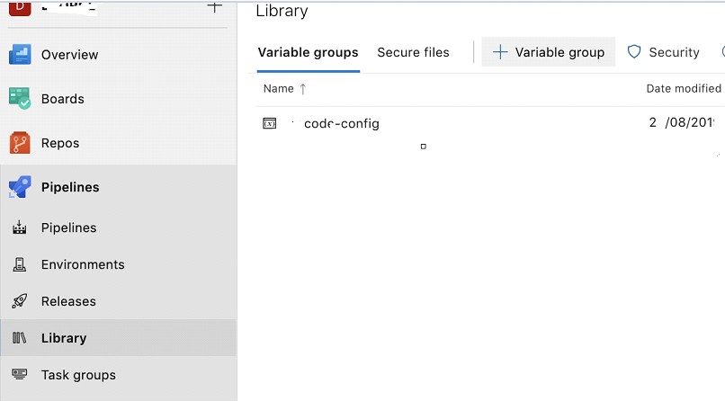The width and height of the screenshot is (725, 401).
Task: Click the Releases rocket icon
Action: tap(20, 301)
